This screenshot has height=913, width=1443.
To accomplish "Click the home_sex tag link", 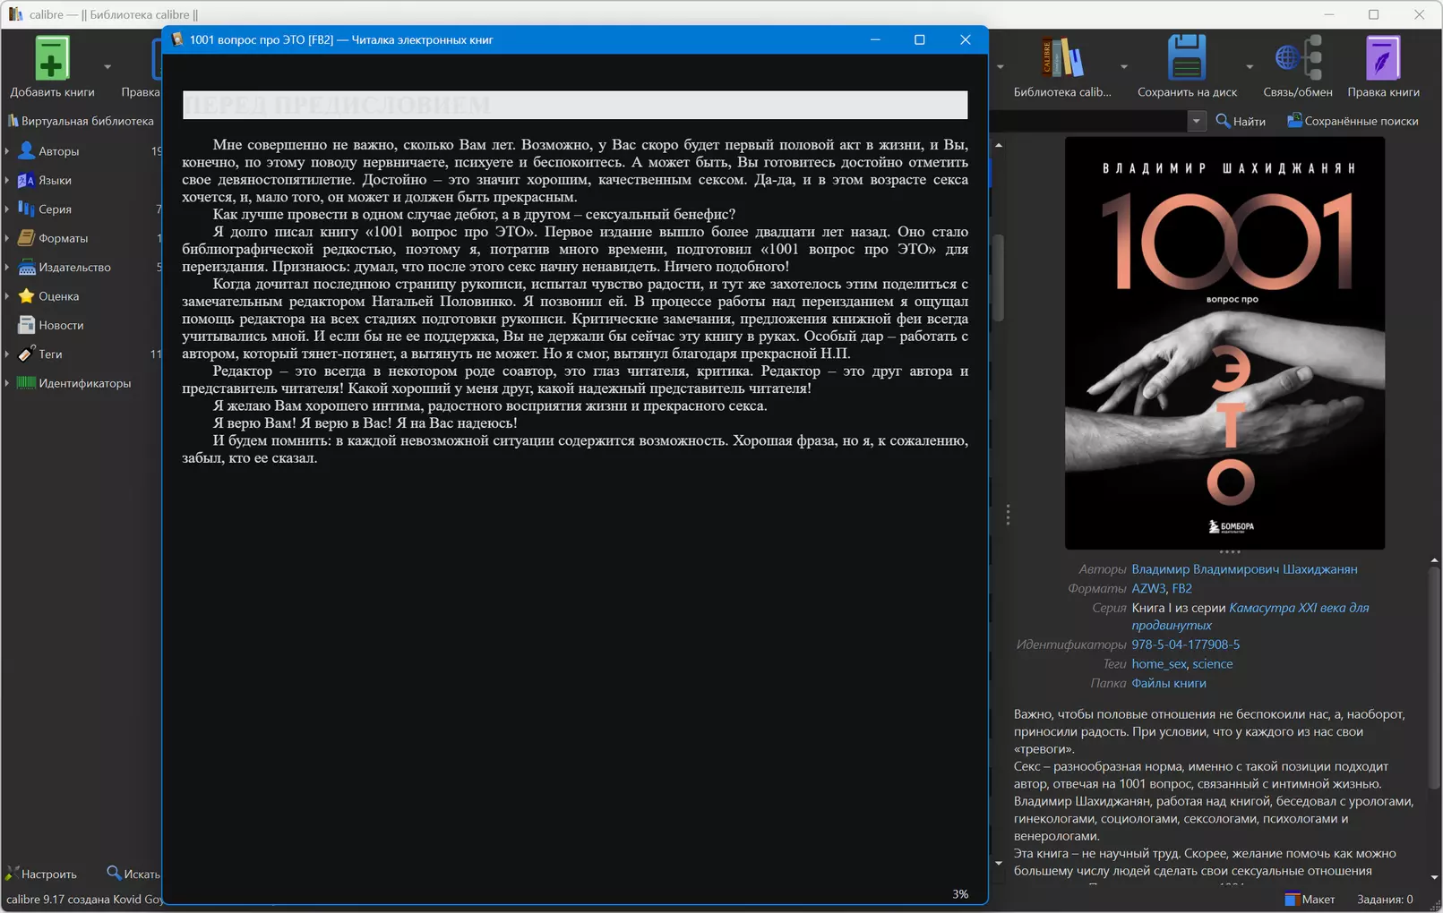I will [x=1158, y=664].
